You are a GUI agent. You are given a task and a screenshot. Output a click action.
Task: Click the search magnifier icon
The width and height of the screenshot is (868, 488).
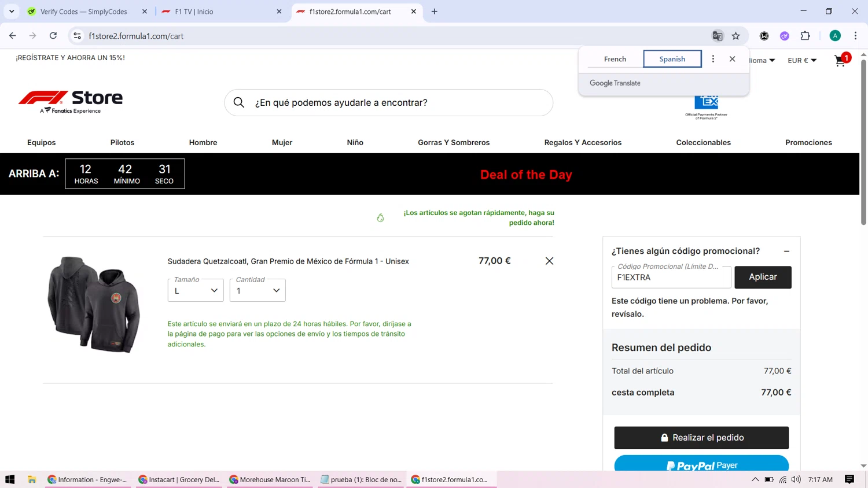(239, 103)
